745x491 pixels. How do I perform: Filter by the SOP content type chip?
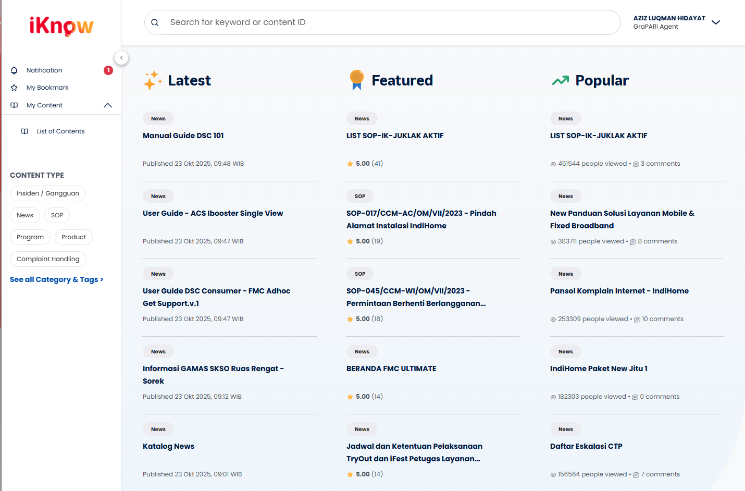point(57,215)
